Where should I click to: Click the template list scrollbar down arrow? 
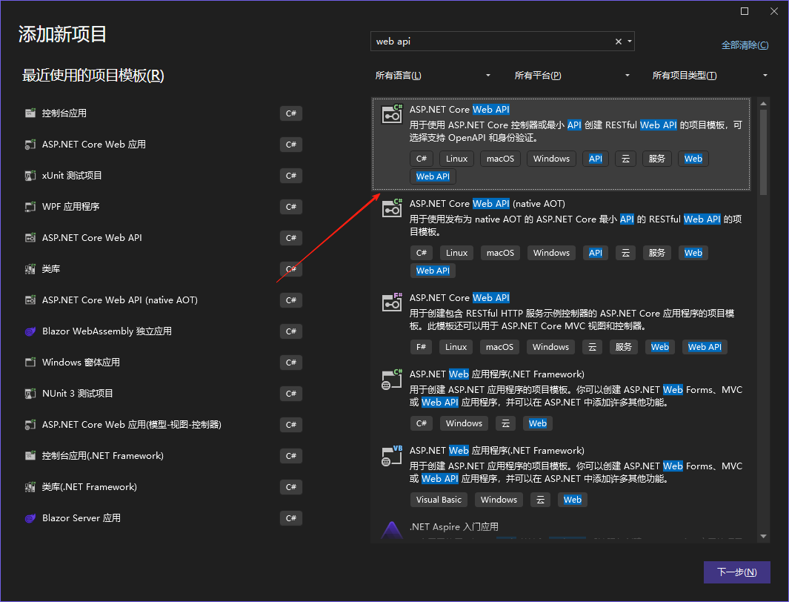(x=763, y=537)
